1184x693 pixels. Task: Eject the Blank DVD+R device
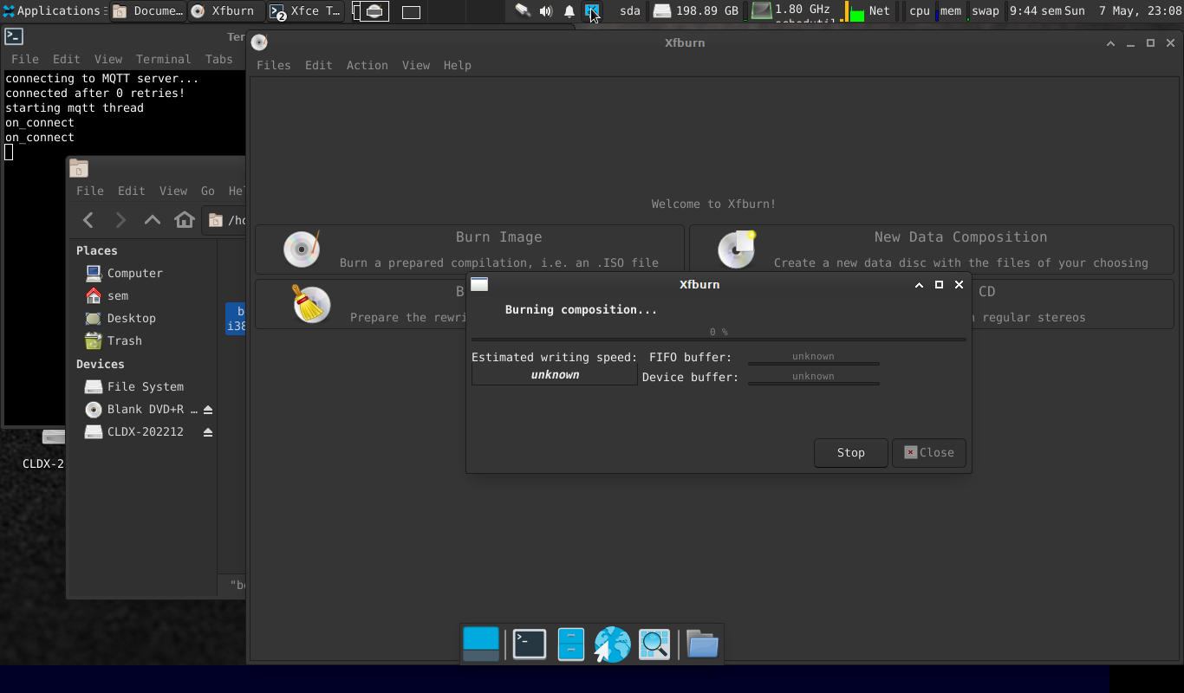point(208,410)
